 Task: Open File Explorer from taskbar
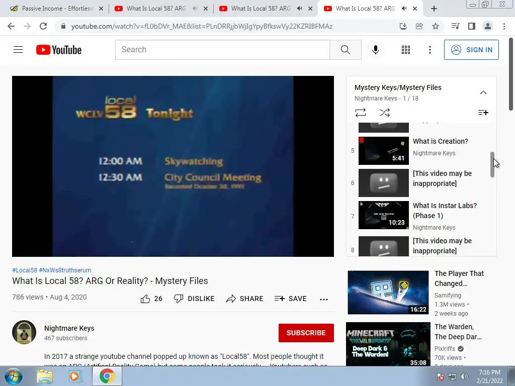click(45, 376)
